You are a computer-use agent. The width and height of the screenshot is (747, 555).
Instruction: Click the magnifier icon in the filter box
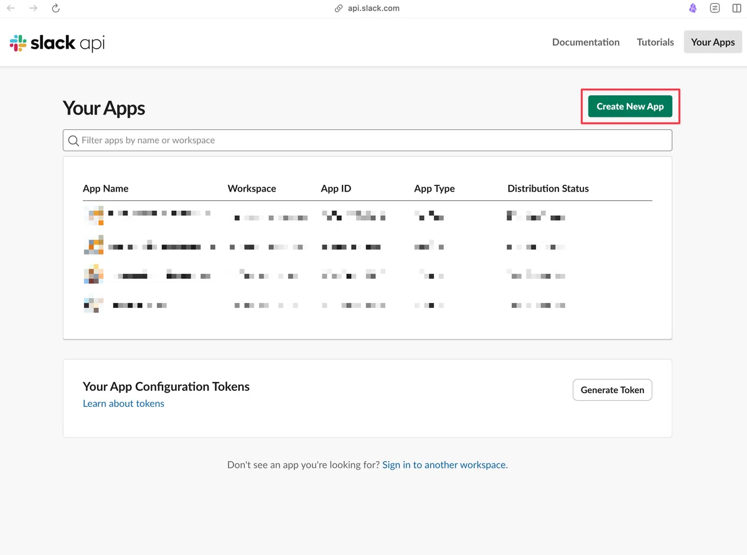coord(73,141)
